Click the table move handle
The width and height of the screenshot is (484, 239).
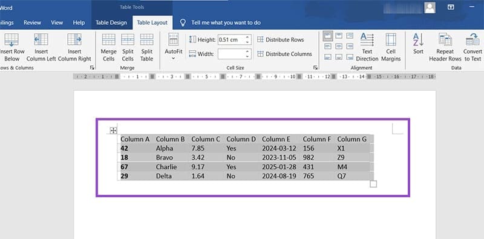click(113, 130)
